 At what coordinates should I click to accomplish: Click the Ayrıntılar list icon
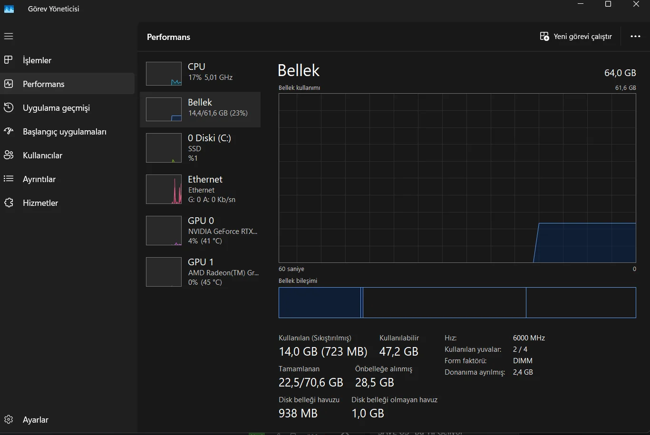point(9,179)
